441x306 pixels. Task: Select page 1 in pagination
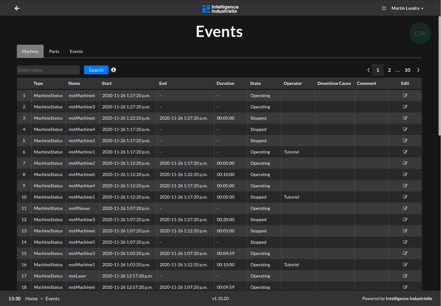(x=378, y=70)
